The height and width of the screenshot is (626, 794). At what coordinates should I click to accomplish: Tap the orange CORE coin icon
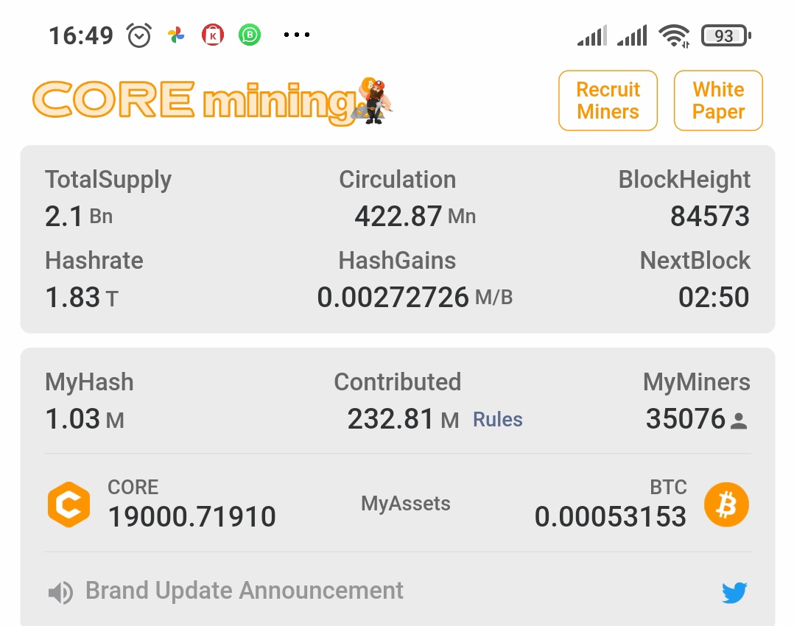[x=69, y=504]
